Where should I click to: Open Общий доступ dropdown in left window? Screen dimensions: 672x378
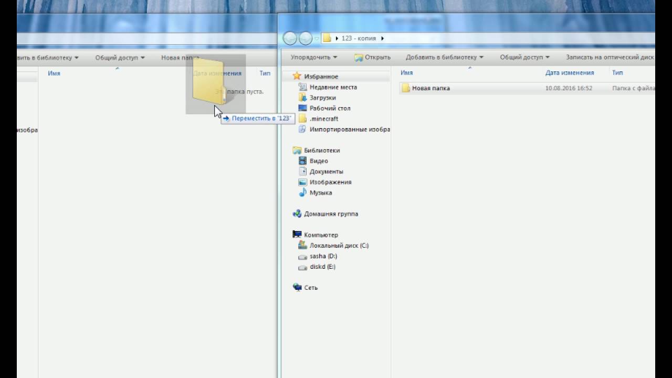pyautogui.click(x=120, y=58)
